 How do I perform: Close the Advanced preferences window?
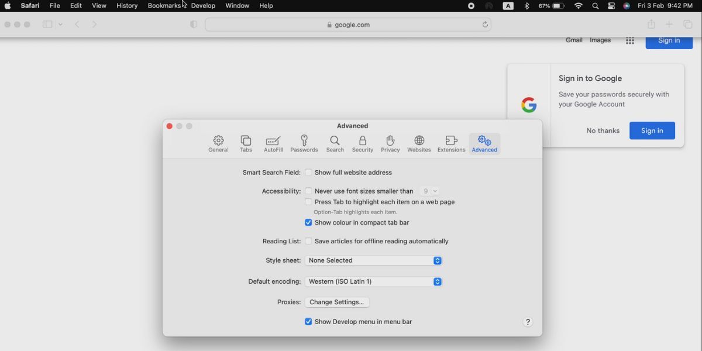170,126
